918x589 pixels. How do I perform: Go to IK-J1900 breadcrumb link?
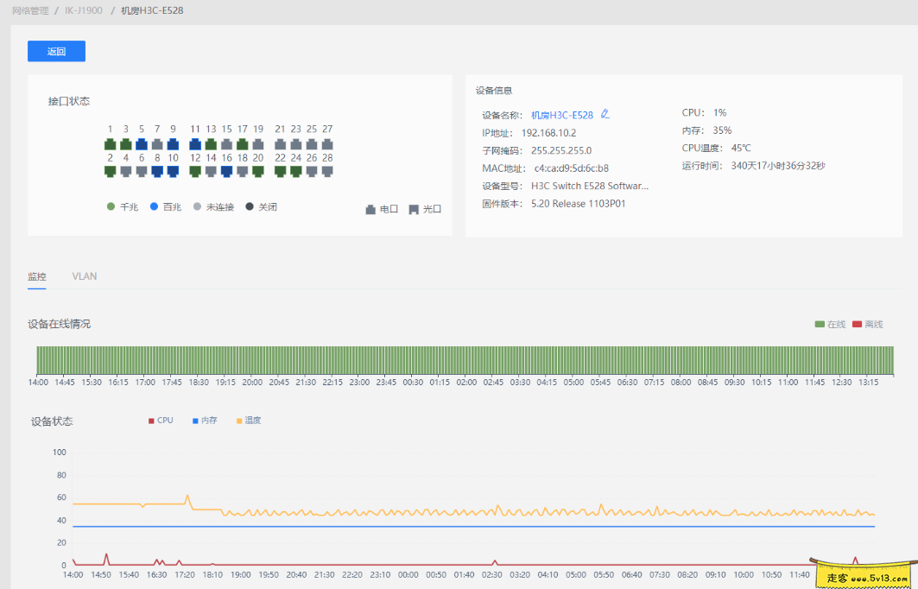(84, 10)
